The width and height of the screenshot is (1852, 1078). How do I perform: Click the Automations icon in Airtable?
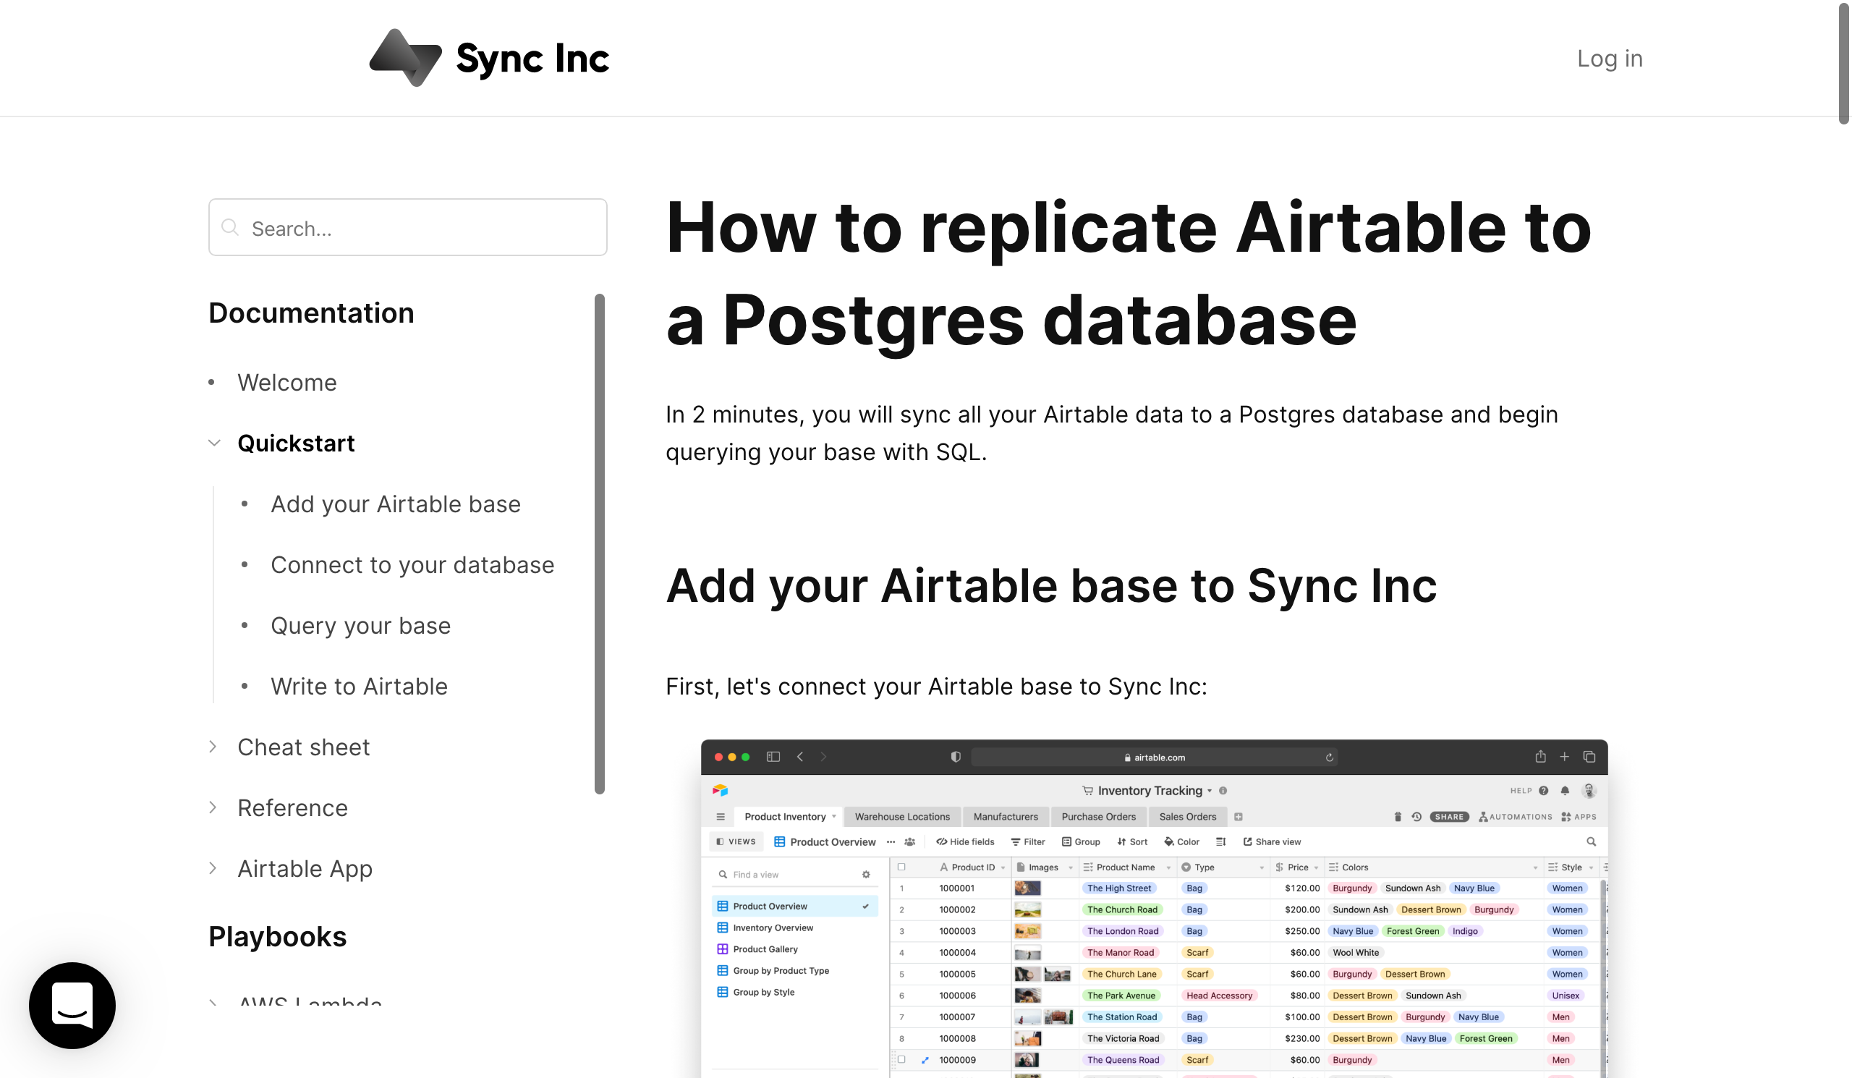(1483, 816)
